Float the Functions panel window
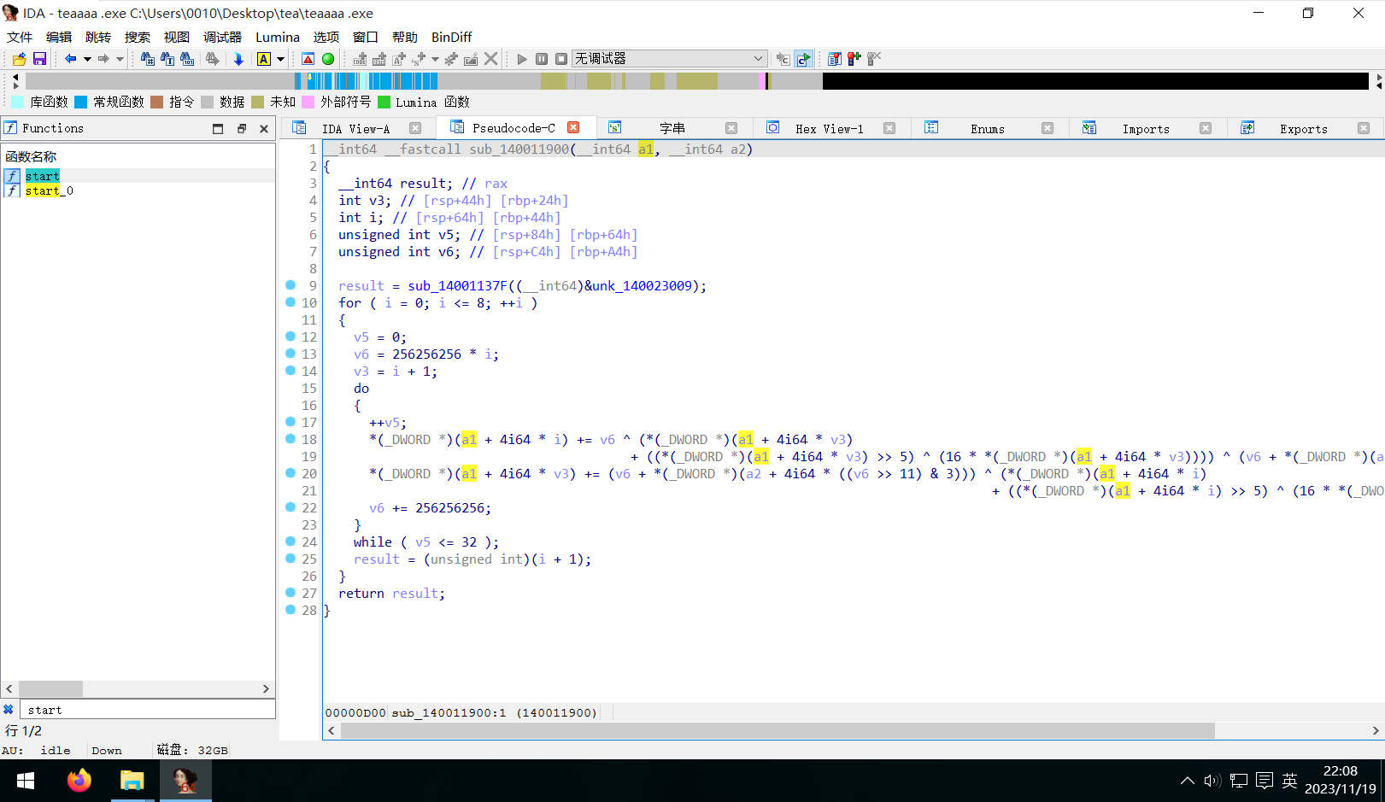This screenshot has height=802, width=1385. pyautogui.click(x=242, y=129)
